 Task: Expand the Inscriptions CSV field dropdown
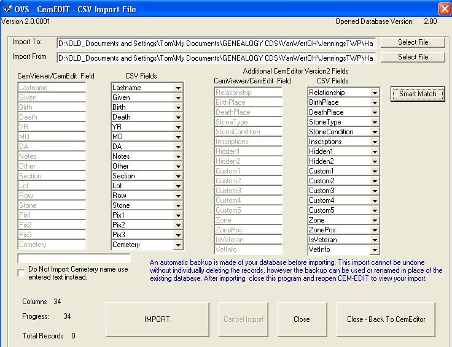point(375,142)
